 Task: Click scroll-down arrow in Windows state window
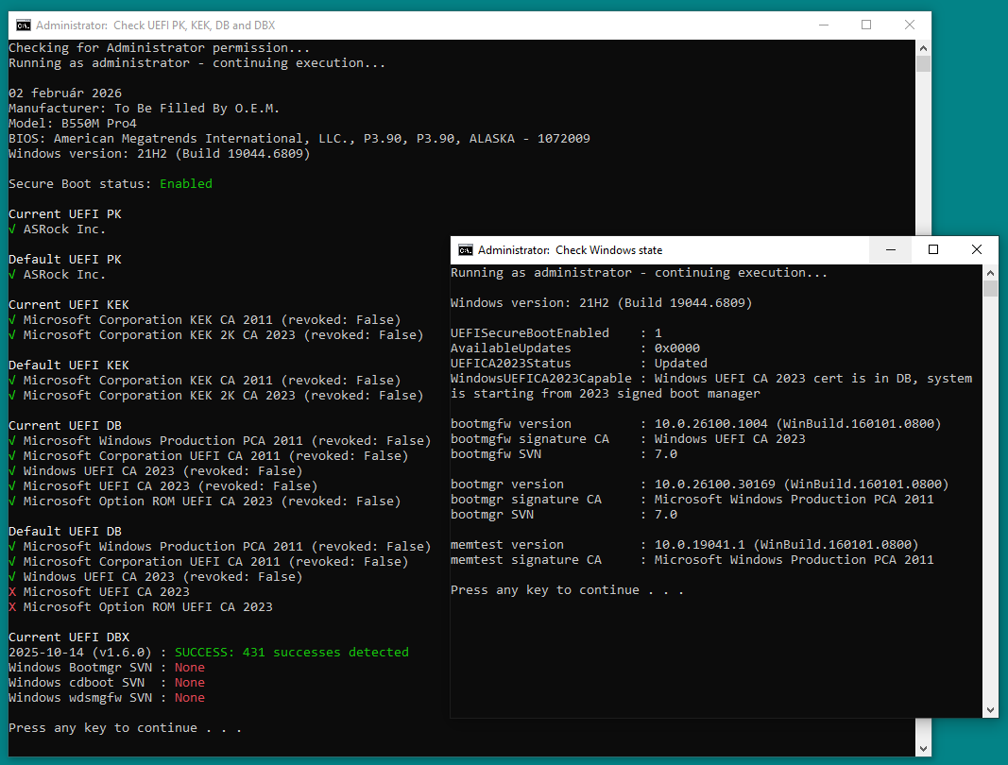coord(990,709)
